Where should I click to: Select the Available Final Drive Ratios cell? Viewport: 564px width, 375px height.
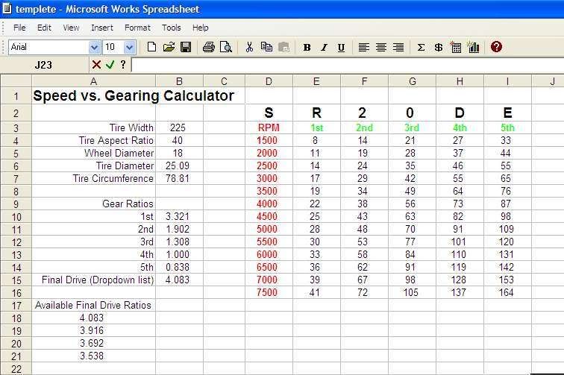pyautogui.click(x=93, y=305)
